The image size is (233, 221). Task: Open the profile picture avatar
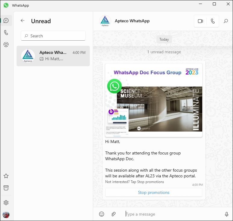[6, 215]
